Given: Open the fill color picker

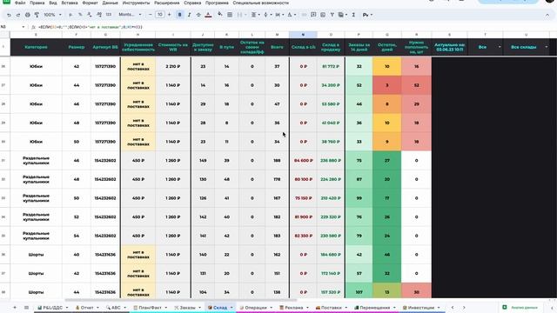Looking at the screenshot, I should [x=220, y=15].
